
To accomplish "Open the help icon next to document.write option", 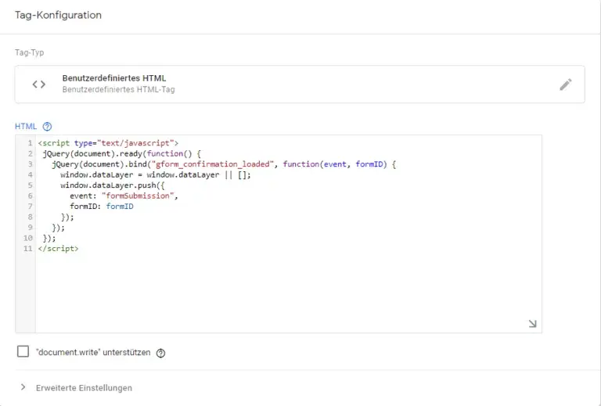I will [x=160, y=353].
